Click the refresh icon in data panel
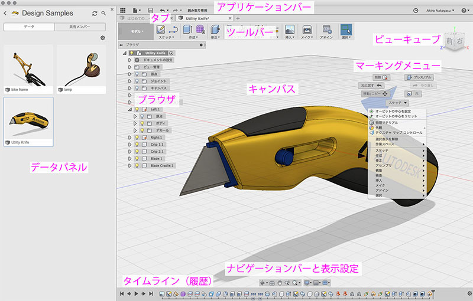473x301 pixels. pyautogui.click(x=95, y=14)
